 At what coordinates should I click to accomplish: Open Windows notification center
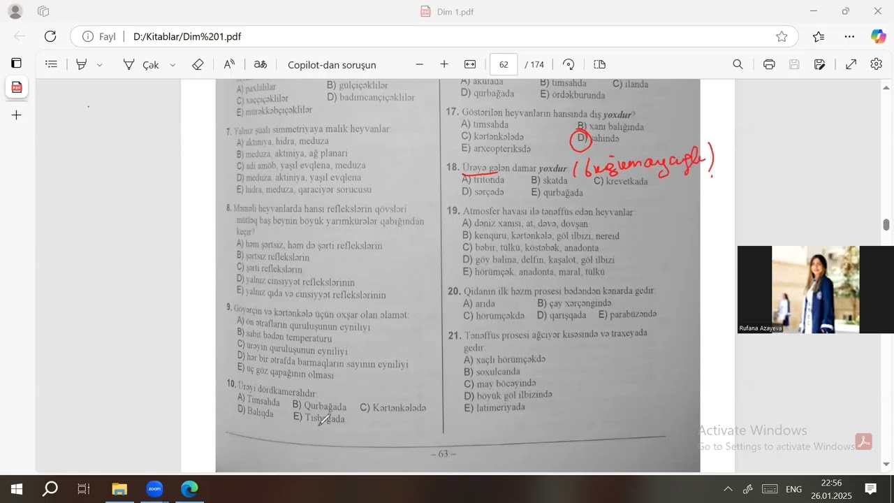click(871, 489)
